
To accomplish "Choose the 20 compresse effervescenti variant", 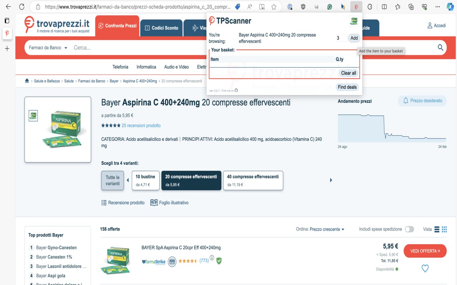I will click(x=191, y=180).
